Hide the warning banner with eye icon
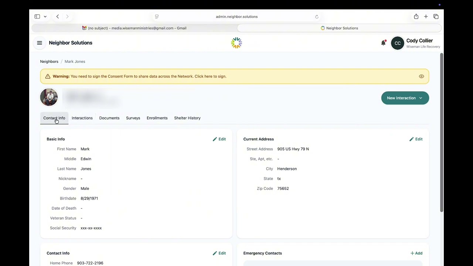Screen dimensions: 473x266 pos(421,76)
